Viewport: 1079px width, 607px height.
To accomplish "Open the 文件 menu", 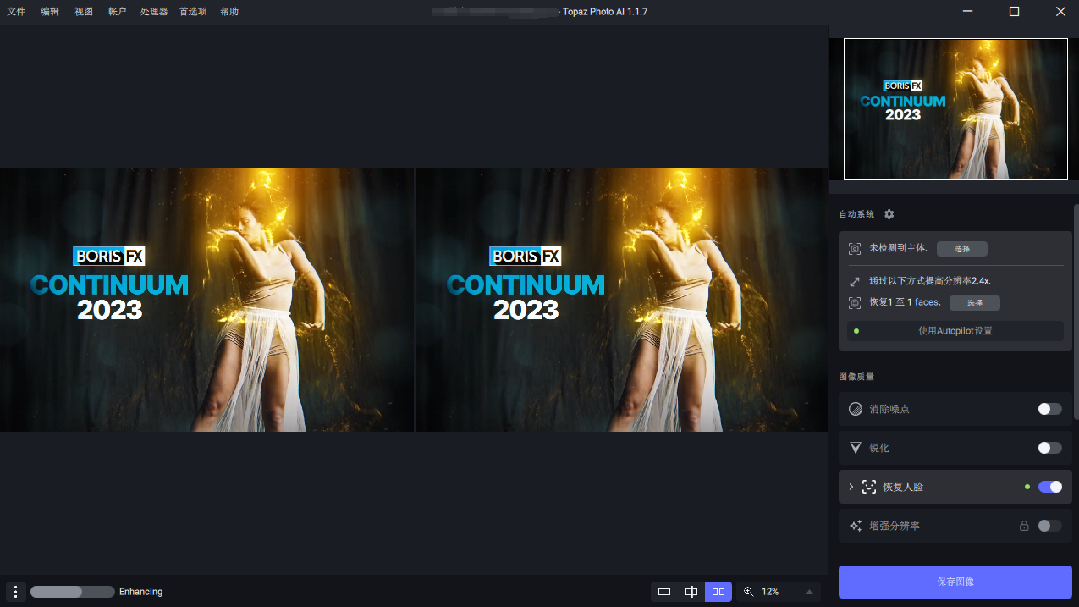I will coord(16,12).
